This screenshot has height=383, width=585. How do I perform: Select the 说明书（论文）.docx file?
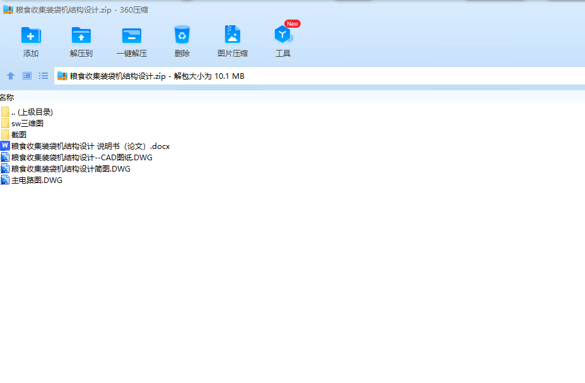tap(86, 146)
